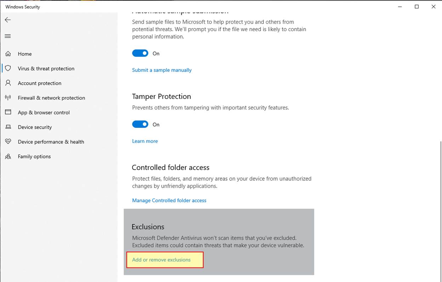442x282 pixels.
Task: Open Account protection section
Action: tap(40, 83)
